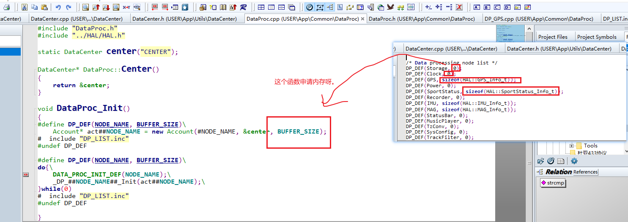The width and height of the screenshot is (628, 222).
Task: Click the red breakpoint marker in left margin
Action: pyautogui.click(x=26, y=174)
